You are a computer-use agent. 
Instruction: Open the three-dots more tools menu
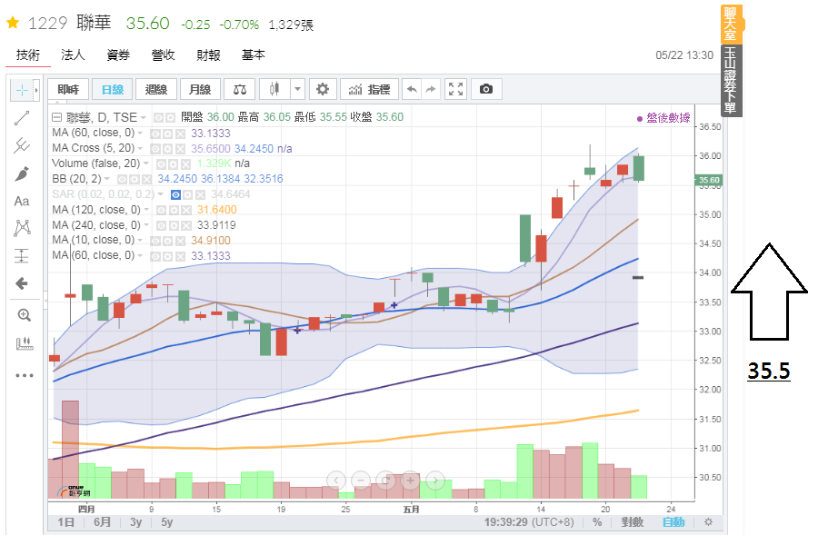24,375
